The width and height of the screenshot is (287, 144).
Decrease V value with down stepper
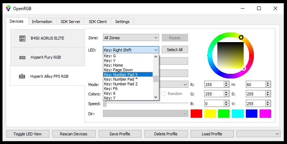pos(268,105)
